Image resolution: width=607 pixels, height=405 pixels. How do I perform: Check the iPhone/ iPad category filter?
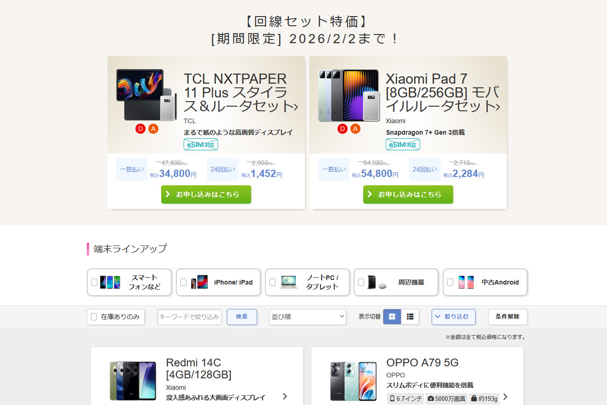click(x=183, y=282)
